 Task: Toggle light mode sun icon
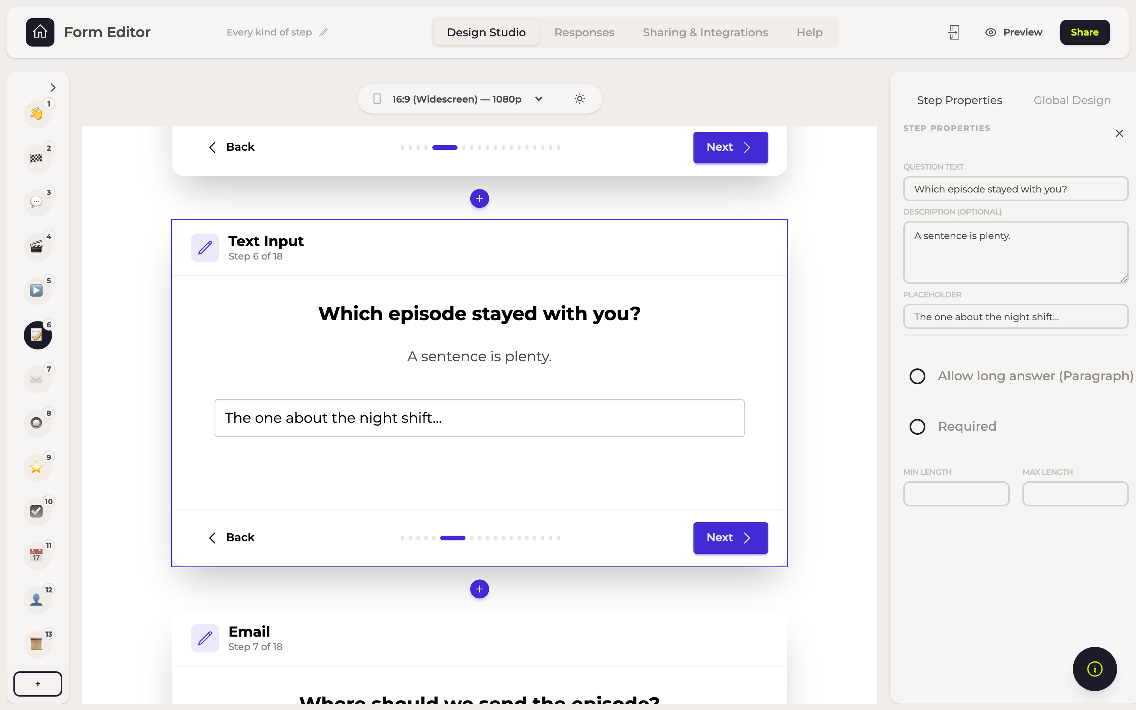(x=580, y=99)
